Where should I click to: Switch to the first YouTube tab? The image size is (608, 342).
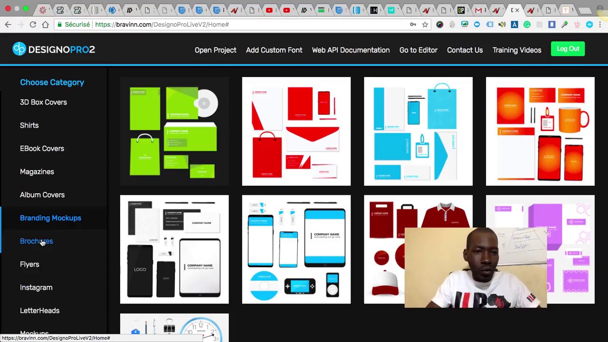(x=269, y=10)
